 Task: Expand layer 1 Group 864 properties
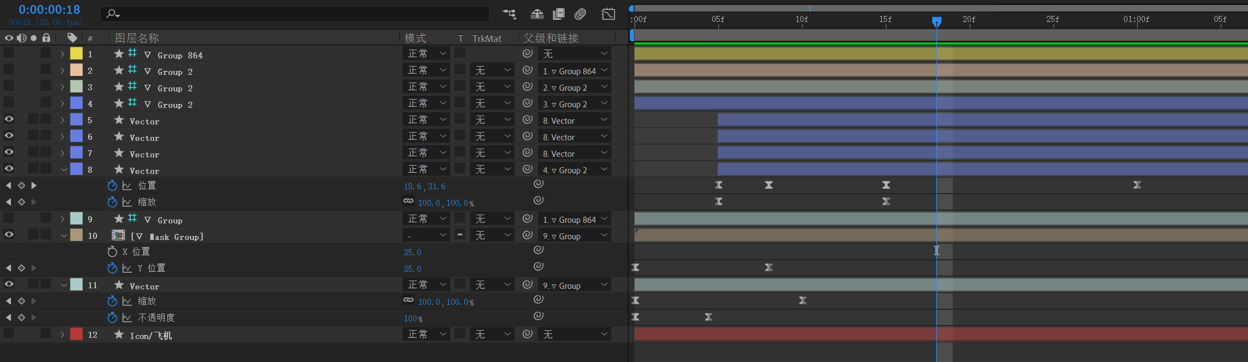click(x=62, y=54)
